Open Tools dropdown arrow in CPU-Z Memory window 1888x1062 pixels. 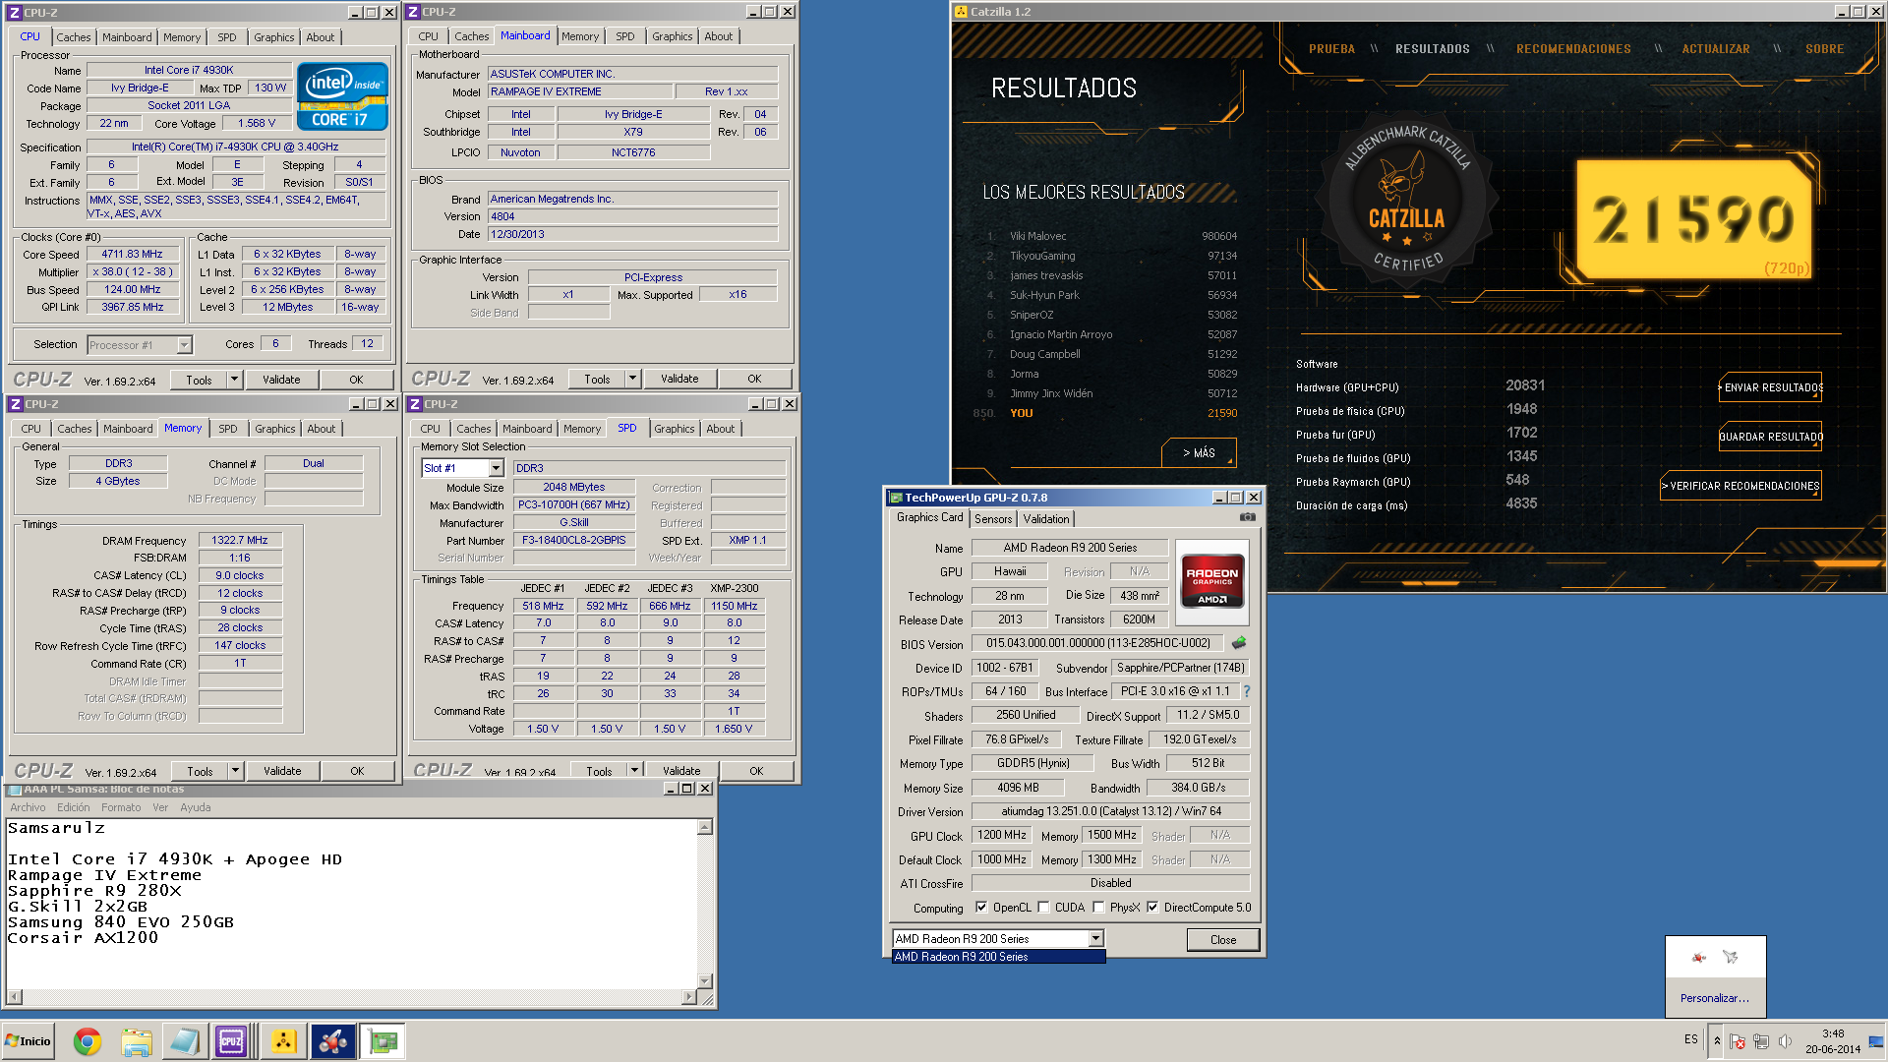(235, 771)
